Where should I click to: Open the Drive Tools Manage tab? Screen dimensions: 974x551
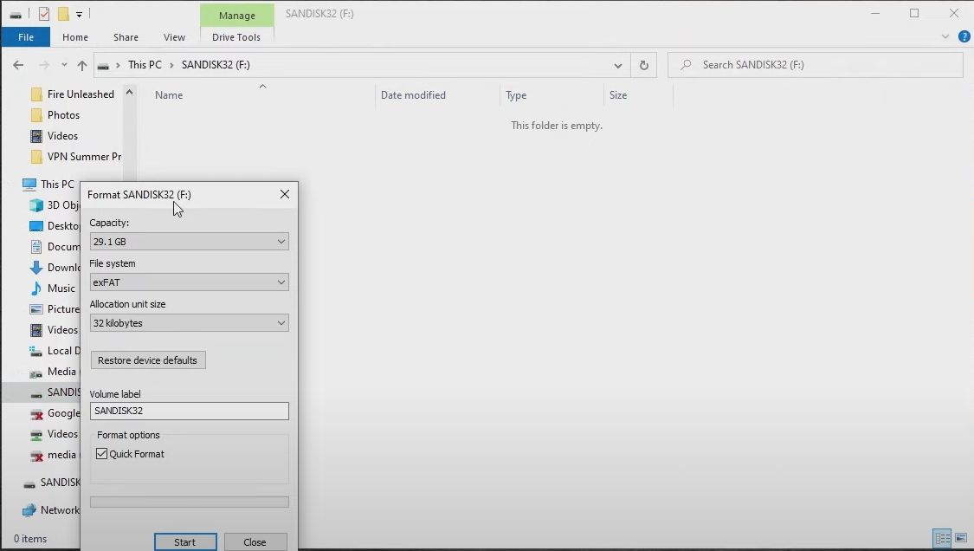tap(236, 15)
